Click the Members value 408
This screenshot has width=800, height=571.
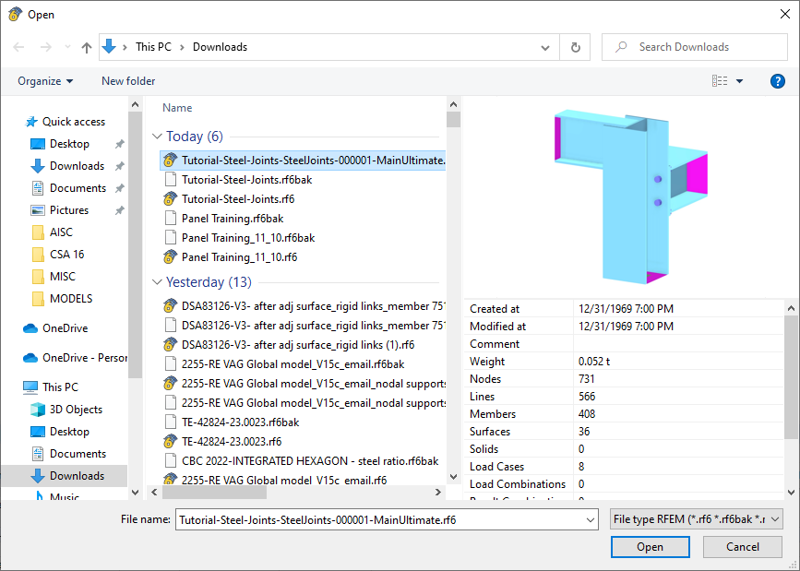pyautogui.click(x=586, y=414)
